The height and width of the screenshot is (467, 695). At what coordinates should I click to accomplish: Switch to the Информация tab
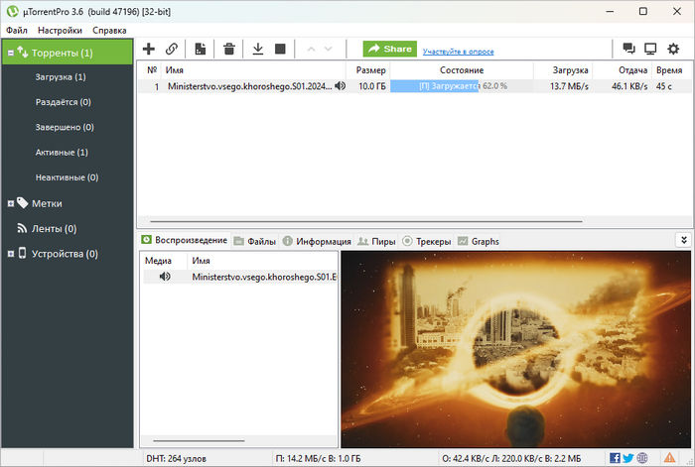click(x=317, y=241)
